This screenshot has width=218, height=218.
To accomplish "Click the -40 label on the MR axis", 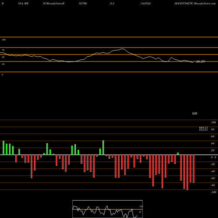I will [213, 171].
